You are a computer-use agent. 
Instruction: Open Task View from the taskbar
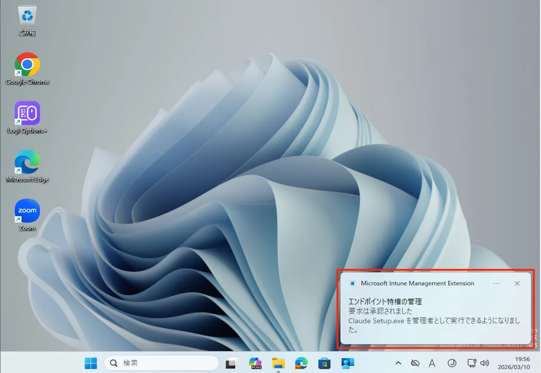tap(231, 363)
